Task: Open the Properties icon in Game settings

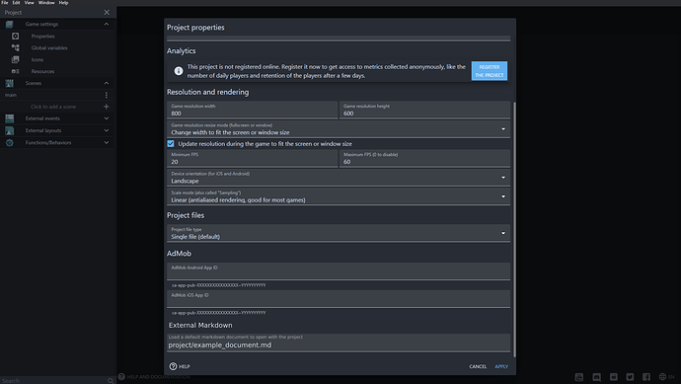Action: [x=15, y=37]
